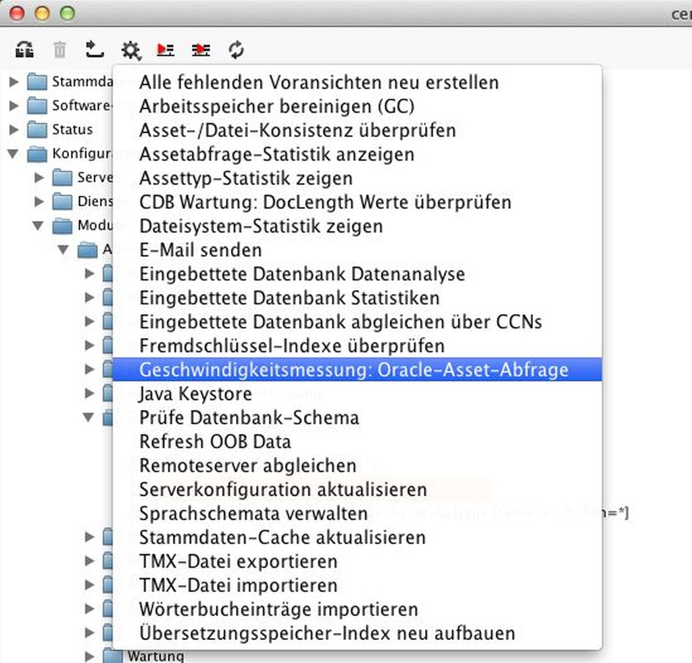Viewport: 692px width, 663px height.
Task: Collapse the Konfiguration tree folder
Action: point(13,154)
